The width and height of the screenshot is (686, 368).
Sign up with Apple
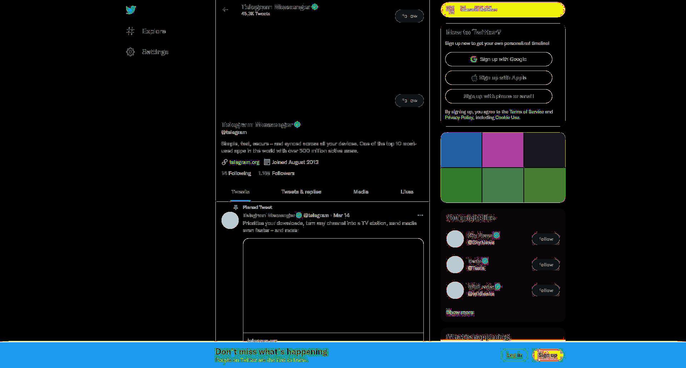pyautogui.click(x=499, y=78)
